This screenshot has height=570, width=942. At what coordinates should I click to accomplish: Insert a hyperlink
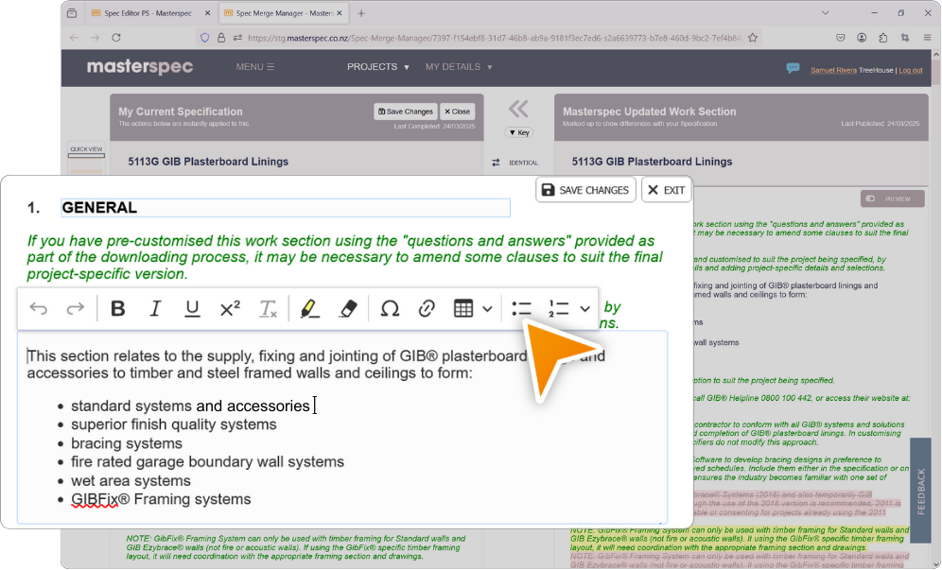[427, 309]
